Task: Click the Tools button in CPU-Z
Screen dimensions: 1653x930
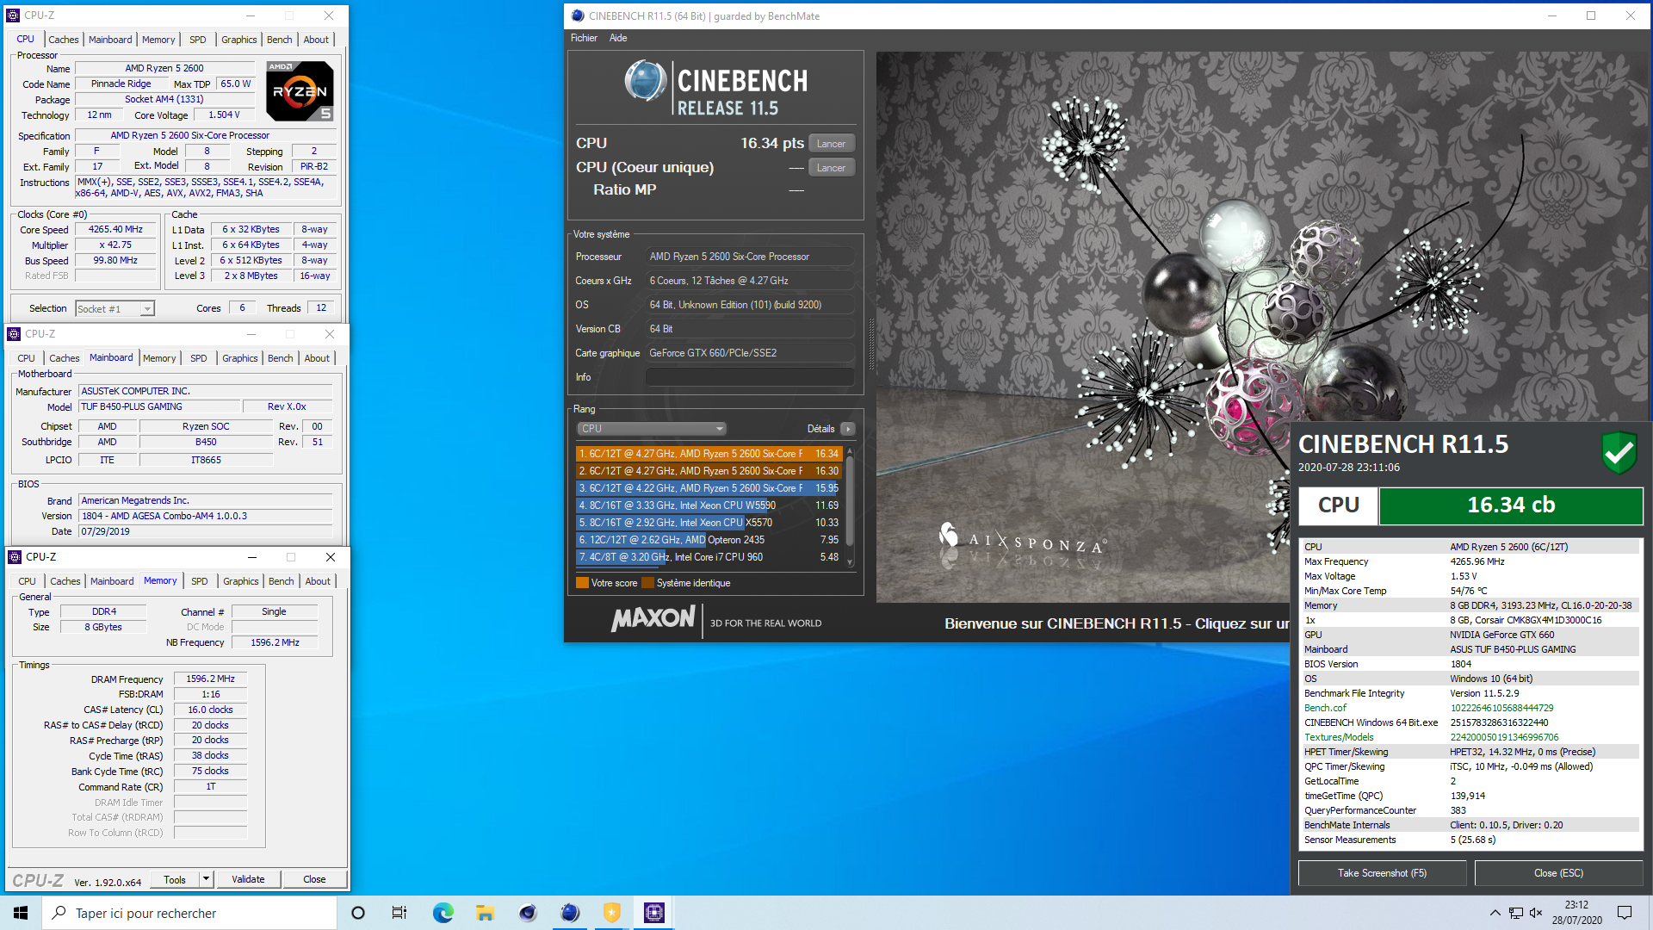Action: click(175, 879)
